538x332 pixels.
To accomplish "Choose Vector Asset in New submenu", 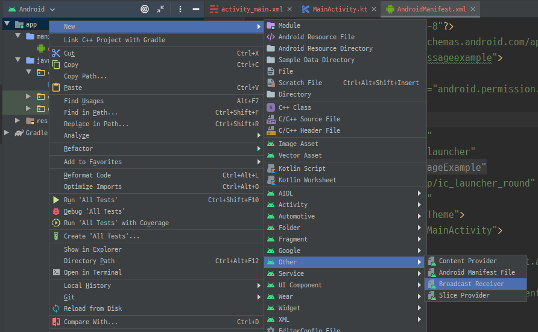I will pyautogui.click(x=345, y=155).
